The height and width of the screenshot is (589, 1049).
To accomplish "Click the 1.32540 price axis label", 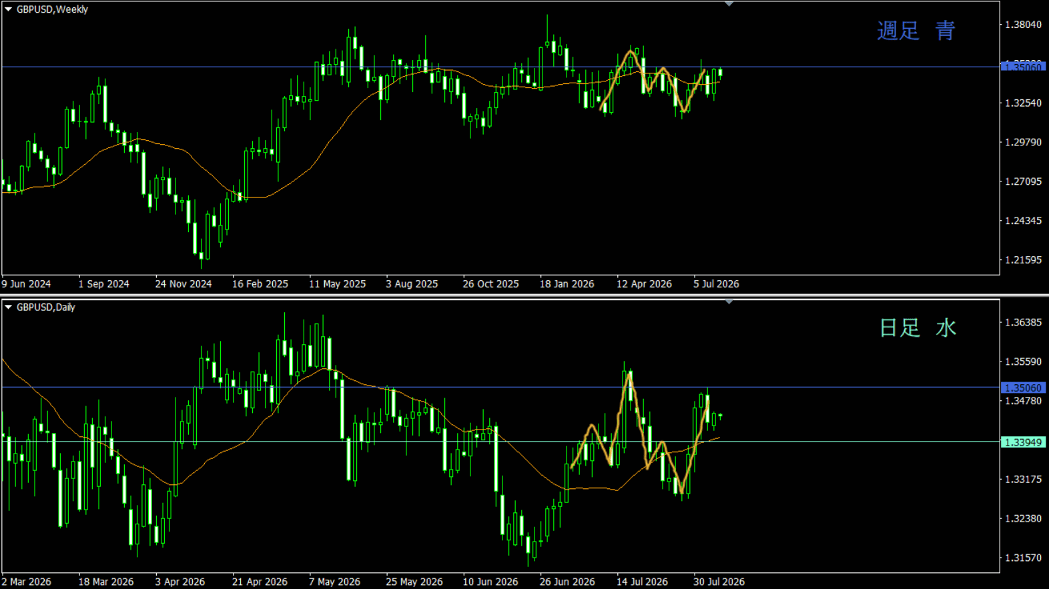I will tap(1023, 103).
